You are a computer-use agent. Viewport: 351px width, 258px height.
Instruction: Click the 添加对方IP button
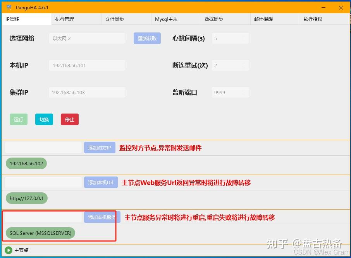100,148
